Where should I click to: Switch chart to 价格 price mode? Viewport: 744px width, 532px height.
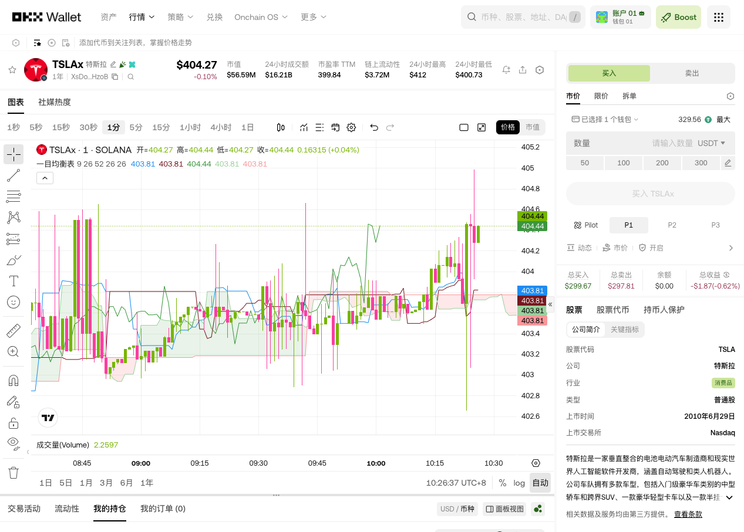tap(508, 127)
